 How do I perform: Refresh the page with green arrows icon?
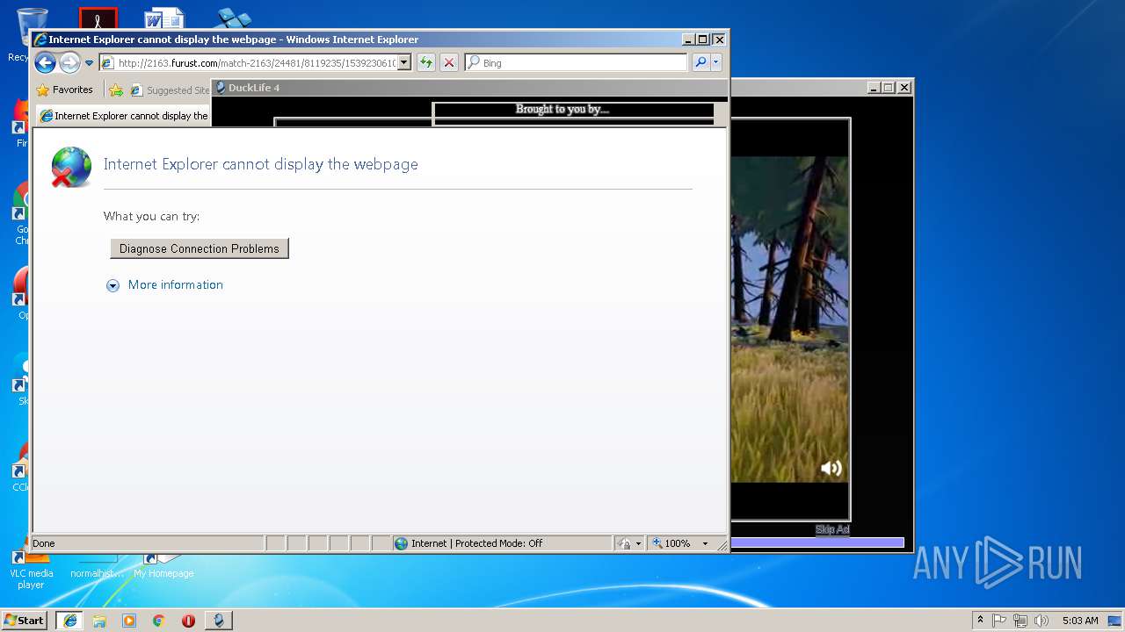(426, 62)
